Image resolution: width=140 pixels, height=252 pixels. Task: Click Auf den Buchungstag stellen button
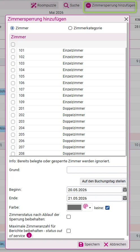[104, 181]
